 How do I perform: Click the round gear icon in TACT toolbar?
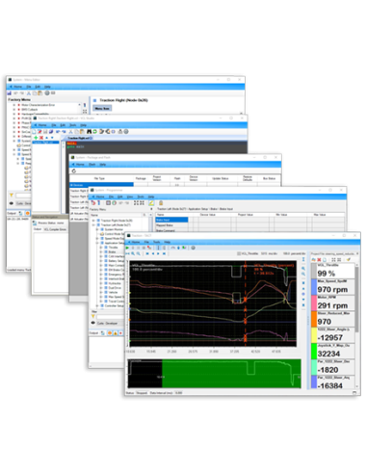pyautogui.click(x=193, y=248)
